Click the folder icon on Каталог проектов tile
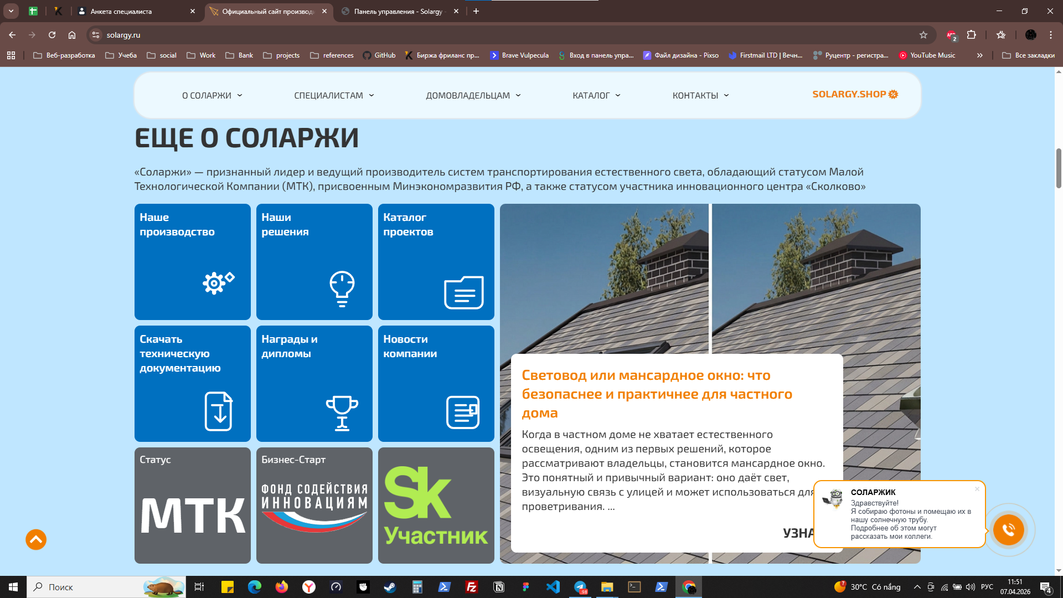The width and height of the screenshot is (1063, 598). coord(464,292)
